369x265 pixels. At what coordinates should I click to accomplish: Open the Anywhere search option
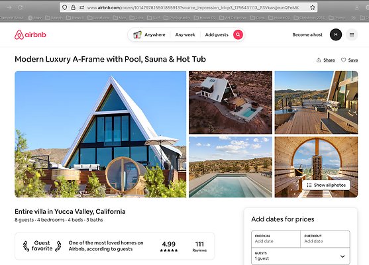click(150, 35)
